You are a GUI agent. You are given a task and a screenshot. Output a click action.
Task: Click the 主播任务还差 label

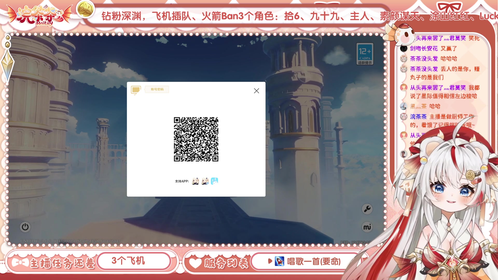pyautogui.click(x=63, y=263)
